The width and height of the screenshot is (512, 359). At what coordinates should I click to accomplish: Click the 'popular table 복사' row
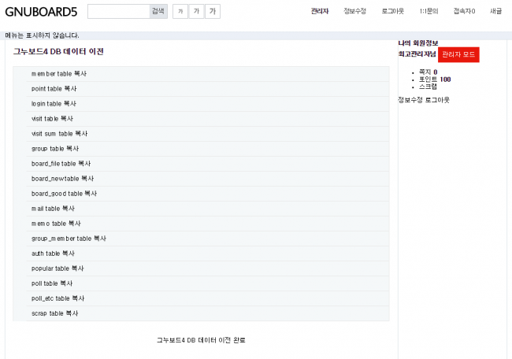[x=208, y=269]
